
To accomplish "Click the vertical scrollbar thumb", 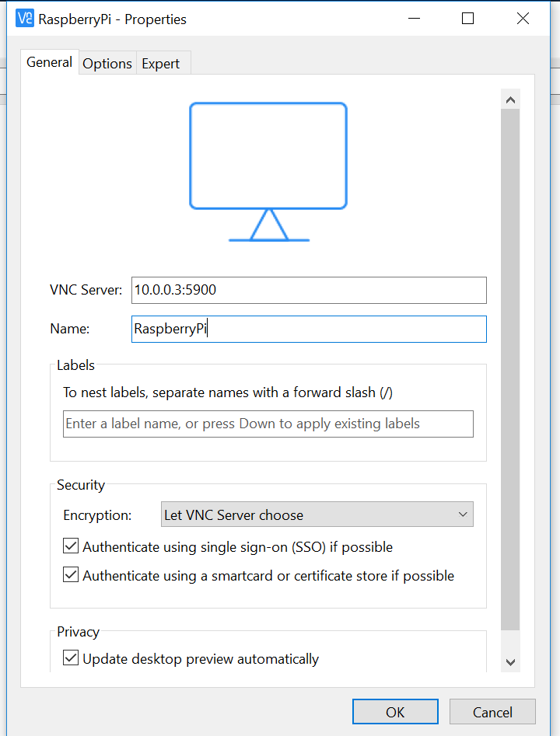I will coord(511,369).
